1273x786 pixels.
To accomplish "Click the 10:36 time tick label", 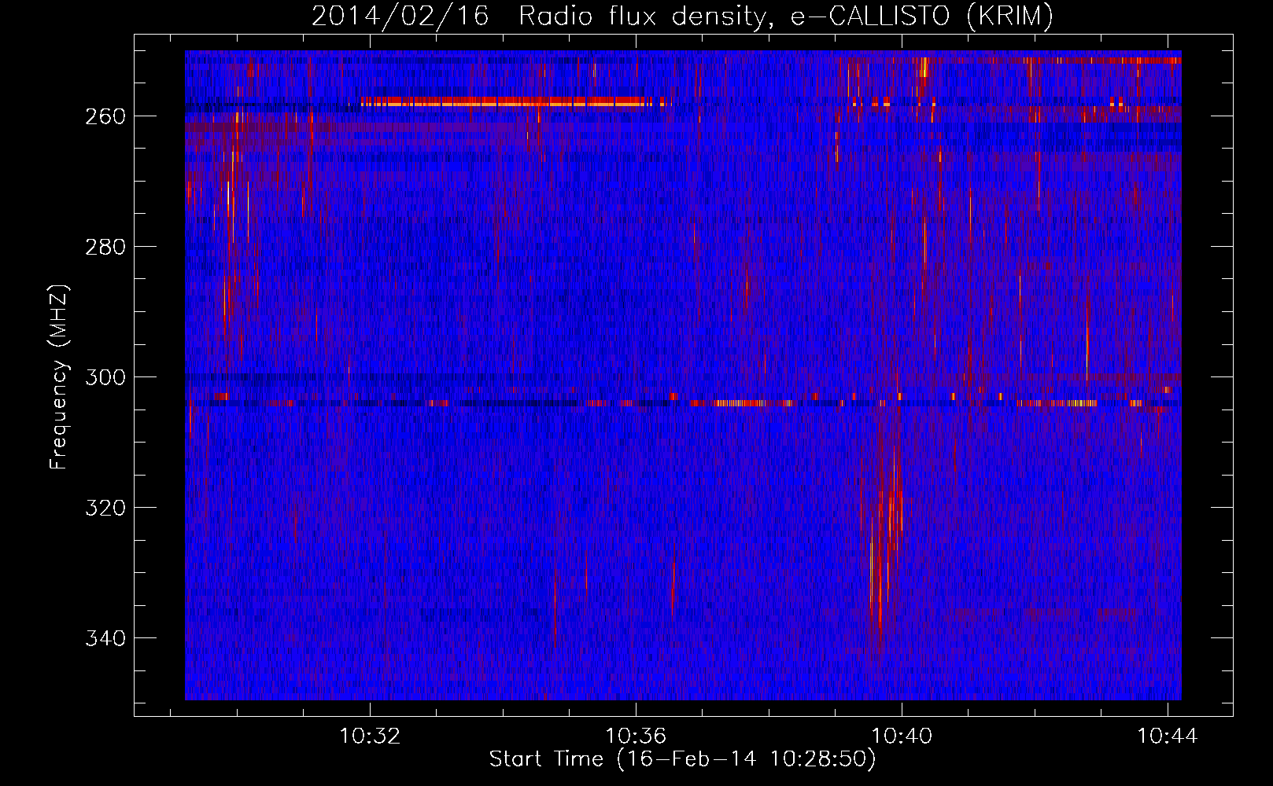I will [636, 736].
